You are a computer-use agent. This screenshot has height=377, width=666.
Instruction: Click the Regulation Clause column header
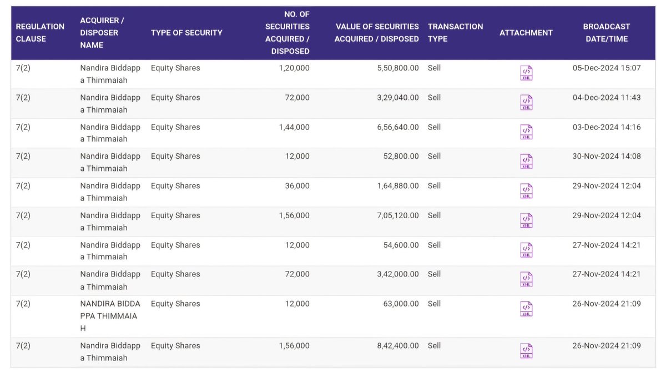(x=40, y=33)
